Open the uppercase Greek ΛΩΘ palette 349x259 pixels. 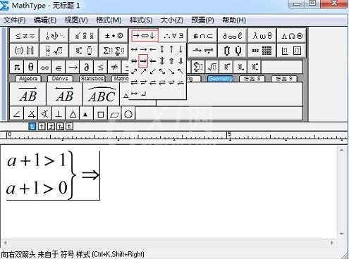[x=292, y=36]
